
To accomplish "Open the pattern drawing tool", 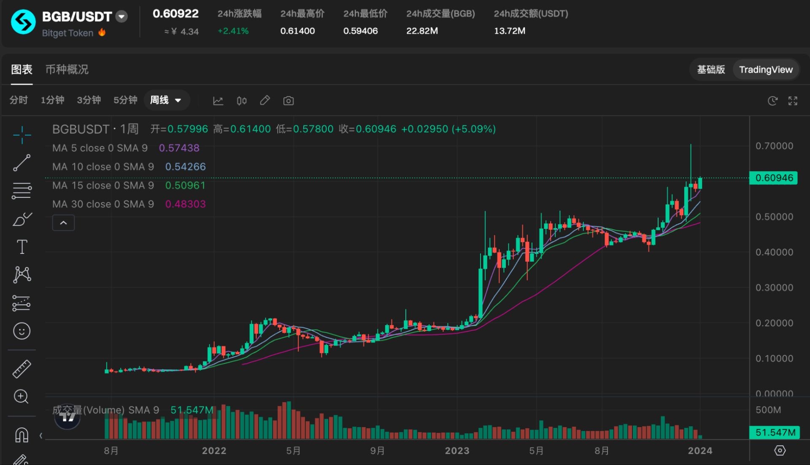I will [x=22, y=274].
